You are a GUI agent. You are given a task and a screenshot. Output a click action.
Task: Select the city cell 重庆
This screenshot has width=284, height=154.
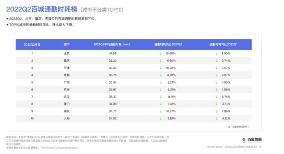click(67, 61)
